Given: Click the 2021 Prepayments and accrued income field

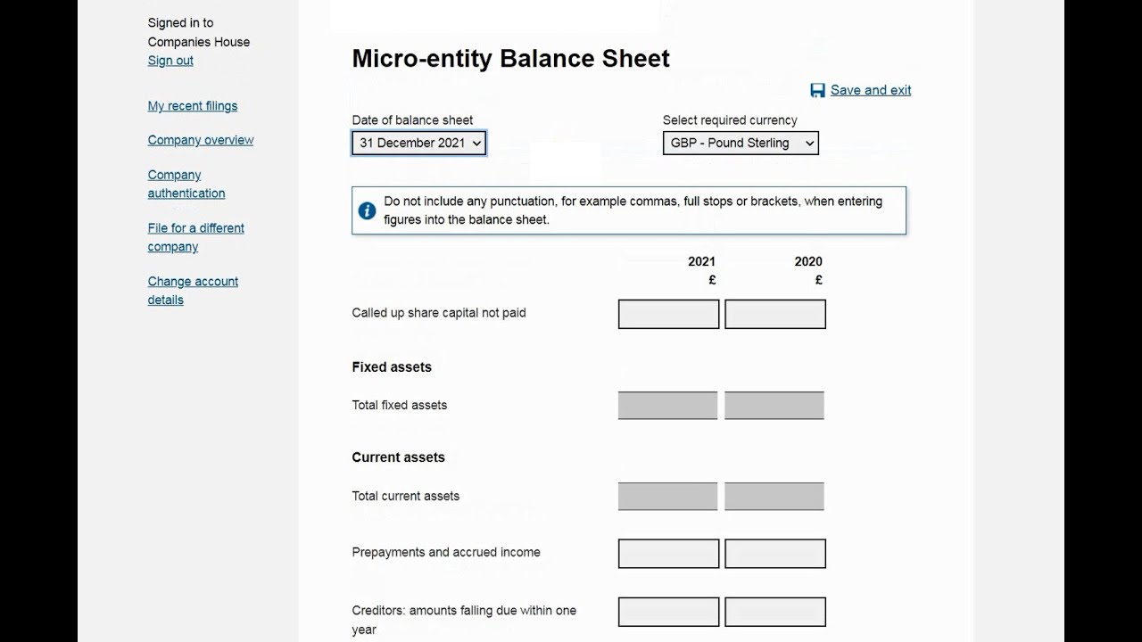Looking at the screenshot, I should point(668,553).
